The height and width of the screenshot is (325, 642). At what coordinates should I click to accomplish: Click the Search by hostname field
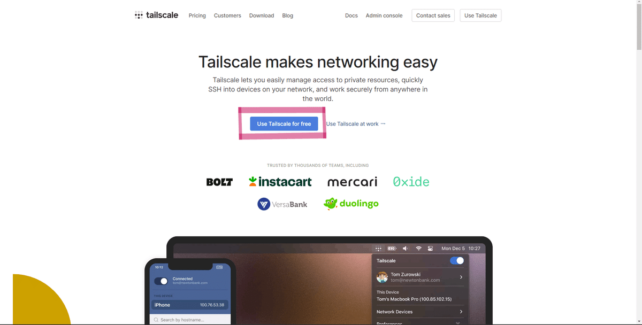coord(190,320)
